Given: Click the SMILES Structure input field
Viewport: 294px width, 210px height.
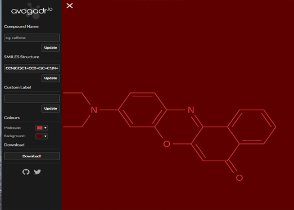Looking at the screenshot, I should tap(32, 68).
